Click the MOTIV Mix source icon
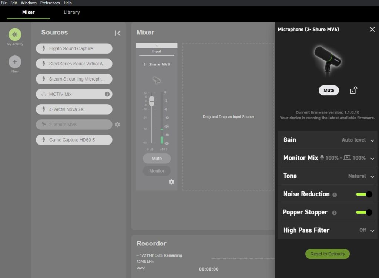379x278 pixels. [x=44, y=94]
